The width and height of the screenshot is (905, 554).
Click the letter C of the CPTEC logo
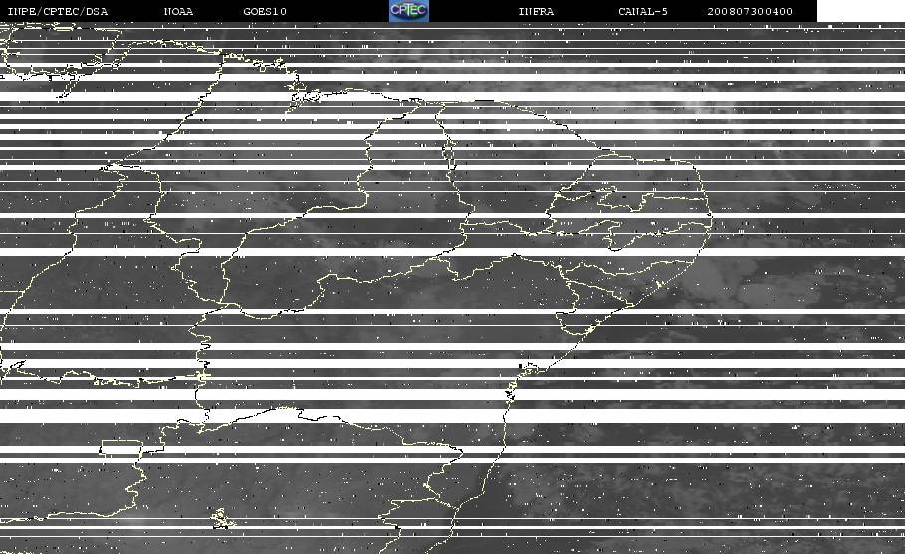tap(395, 10)
